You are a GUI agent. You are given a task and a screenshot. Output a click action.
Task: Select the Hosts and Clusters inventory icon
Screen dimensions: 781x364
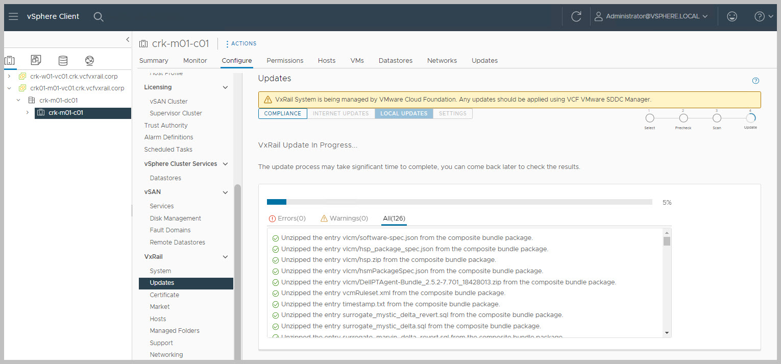[x=10, y=61]
